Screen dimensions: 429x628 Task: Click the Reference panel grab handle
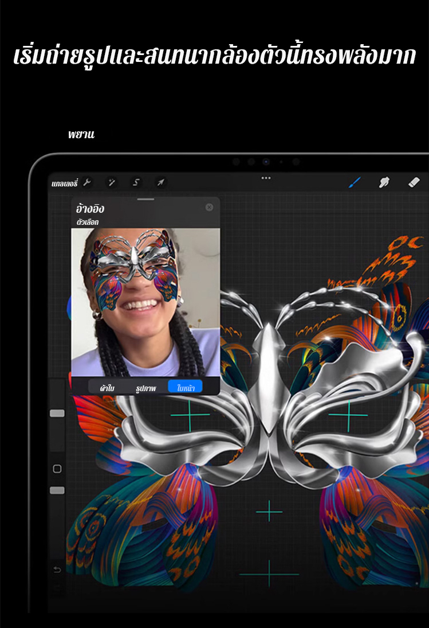click(x=145, y=199)
